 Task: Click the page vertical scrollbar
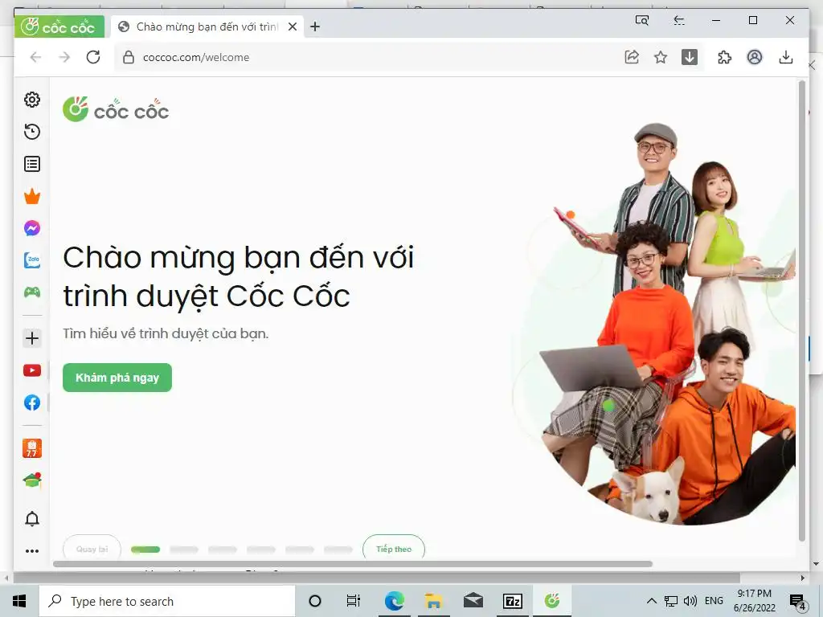pos(801,311)
